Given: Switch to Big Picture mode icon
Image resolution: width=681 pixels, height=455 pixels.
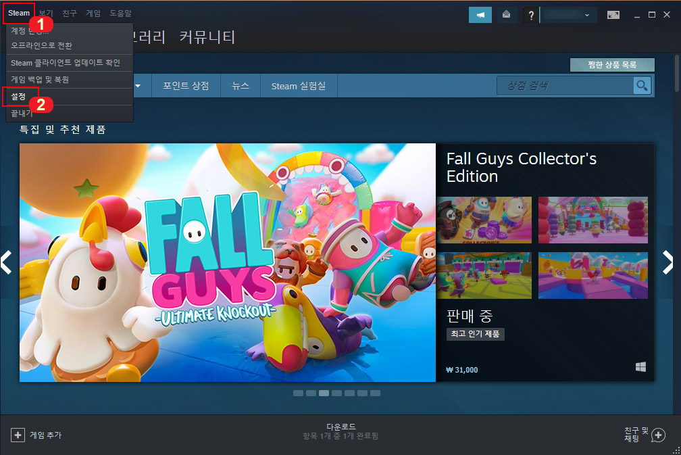Looking at the screenshot, I should pos(613,15).
